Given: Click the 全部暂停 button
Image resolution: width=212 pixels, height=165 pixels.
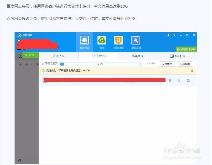Looking at the screenshot, I should click(167, 64).
